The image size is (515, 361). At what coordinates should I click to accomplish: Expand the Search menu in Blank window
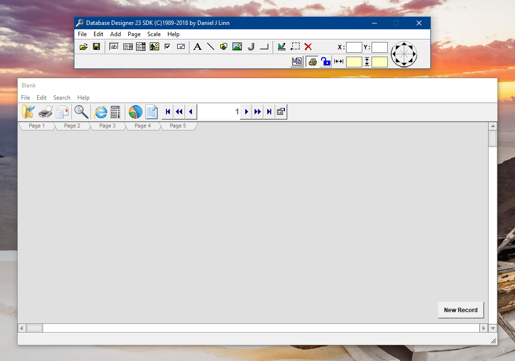(62, 98)
